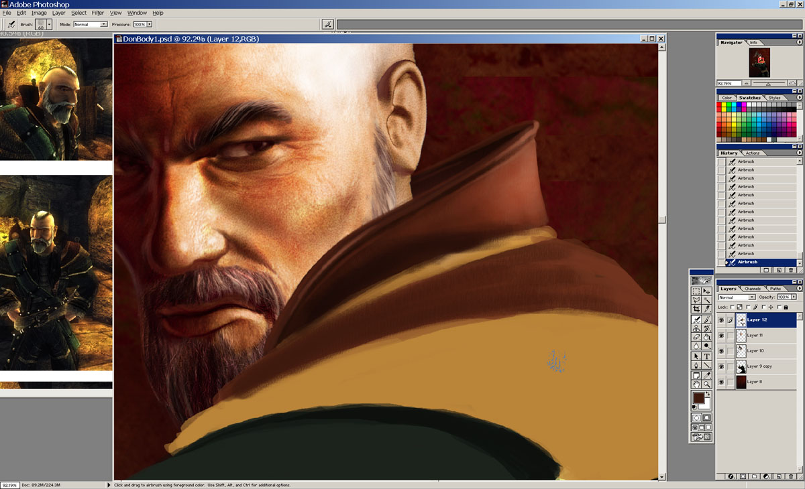805x489 pixels.
Task: Enable lock image pixels checkbox
Action: coord(749,307)
